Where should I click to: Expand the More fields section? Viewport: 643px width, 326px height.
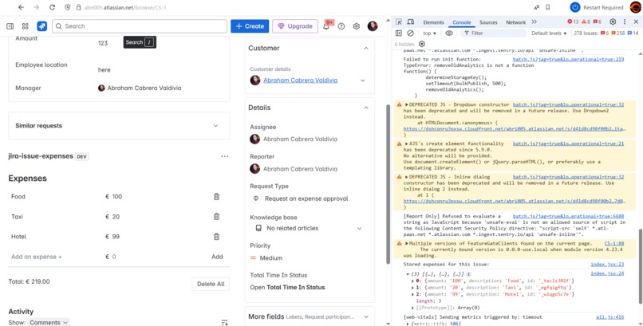tap(366, 316)
